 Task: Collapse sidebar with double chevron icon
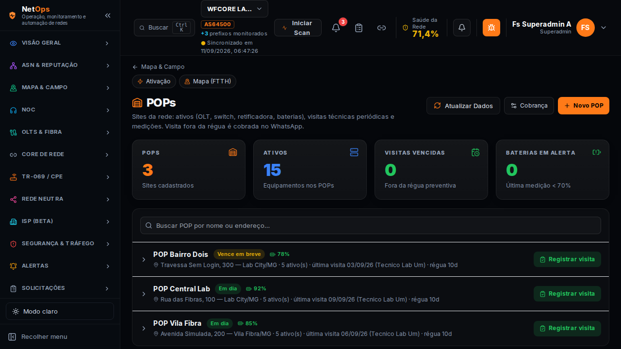coord(108,16)
